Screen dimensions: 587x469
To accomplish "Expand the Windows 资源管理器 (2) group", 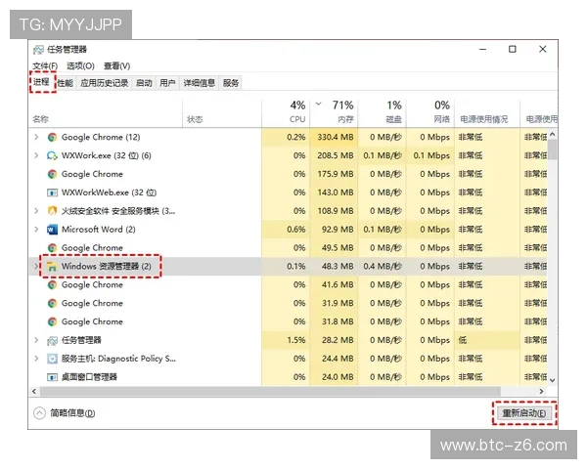I will (36, 267).
